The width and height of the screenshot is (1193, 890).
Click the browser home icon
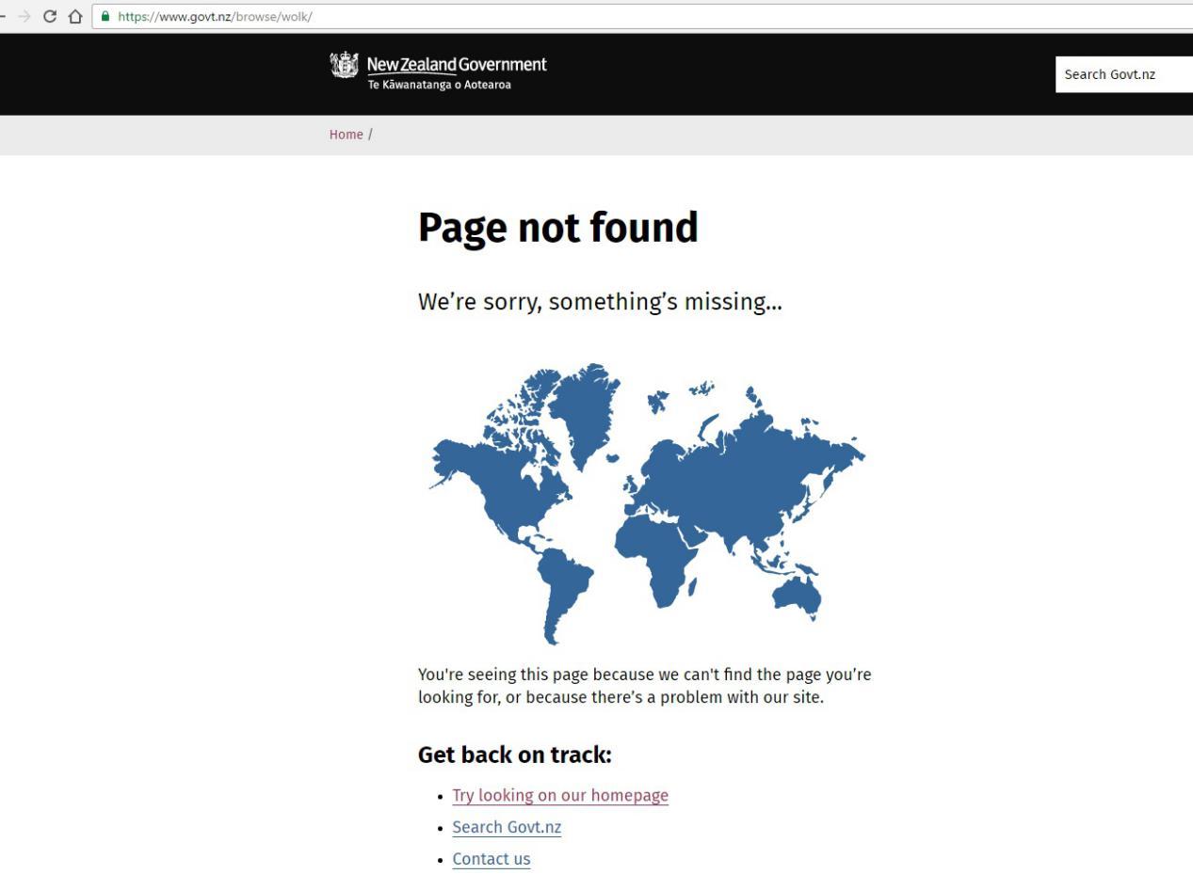click(75, 16)
